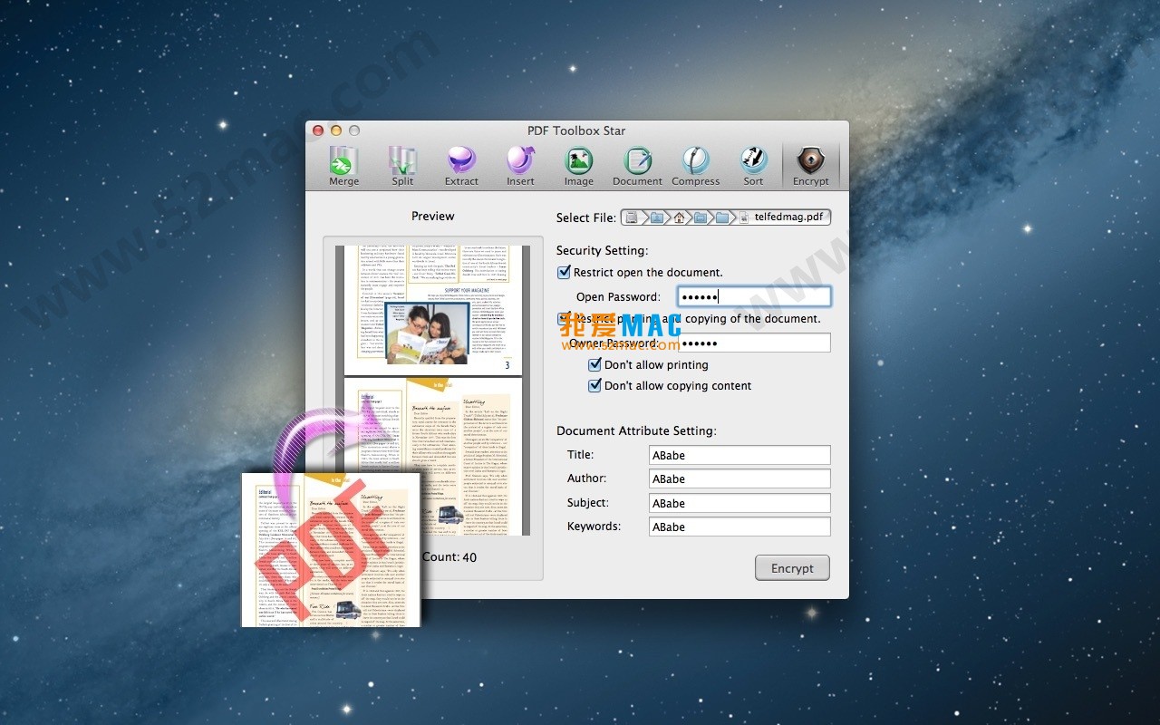Screen dimensions: 1160x725
Task: Click into the Owner Password field
Action: click(x=754, y=343)
